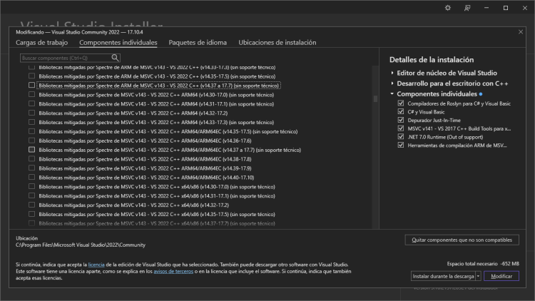Minimize the Visual Studio Installer window
Viewport: 535px width, 301px height.
point(486,8)
